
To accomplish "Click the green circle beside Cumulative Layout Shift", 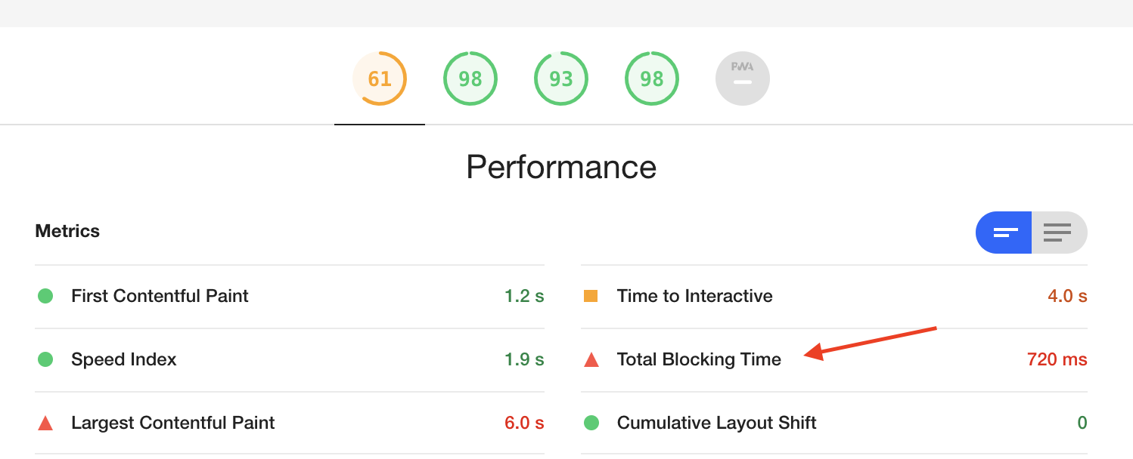I will pyautogui.click(x=591, y=423).
